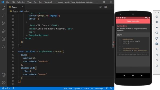
Task: Rotate emulator right
Action: coord(157,38)
